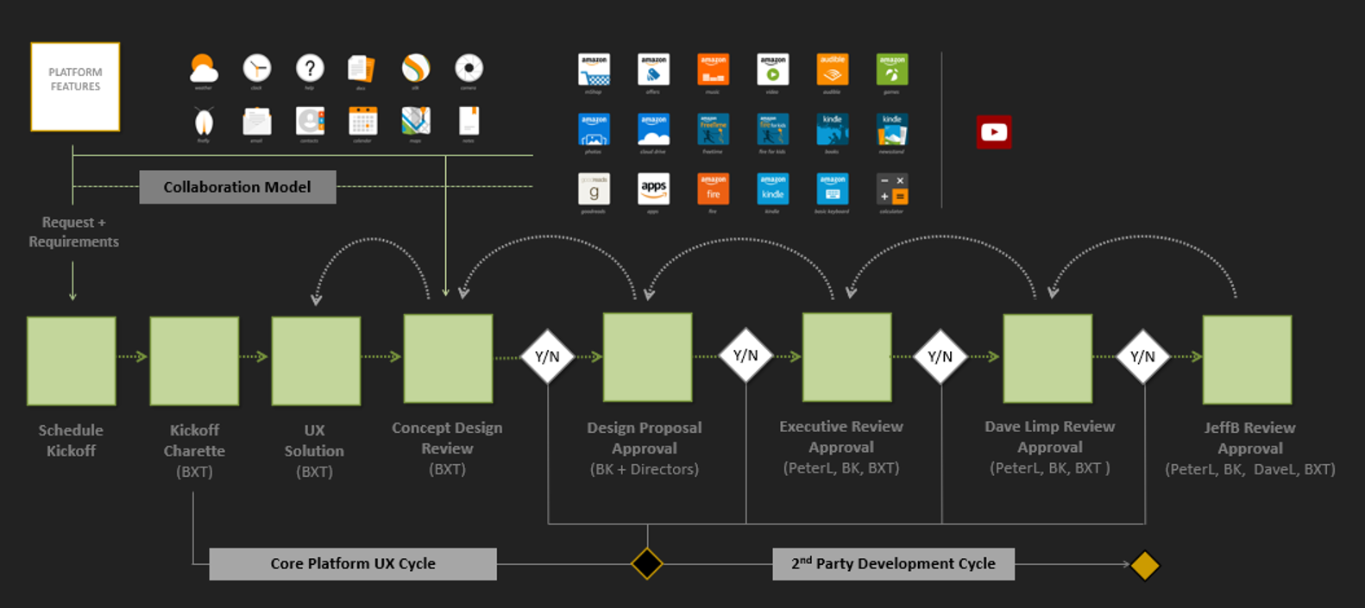The width and height of the screenshot is (1365, 608).
Task: Click green box above Schedule Kickoff
Action: pos(72,360)
